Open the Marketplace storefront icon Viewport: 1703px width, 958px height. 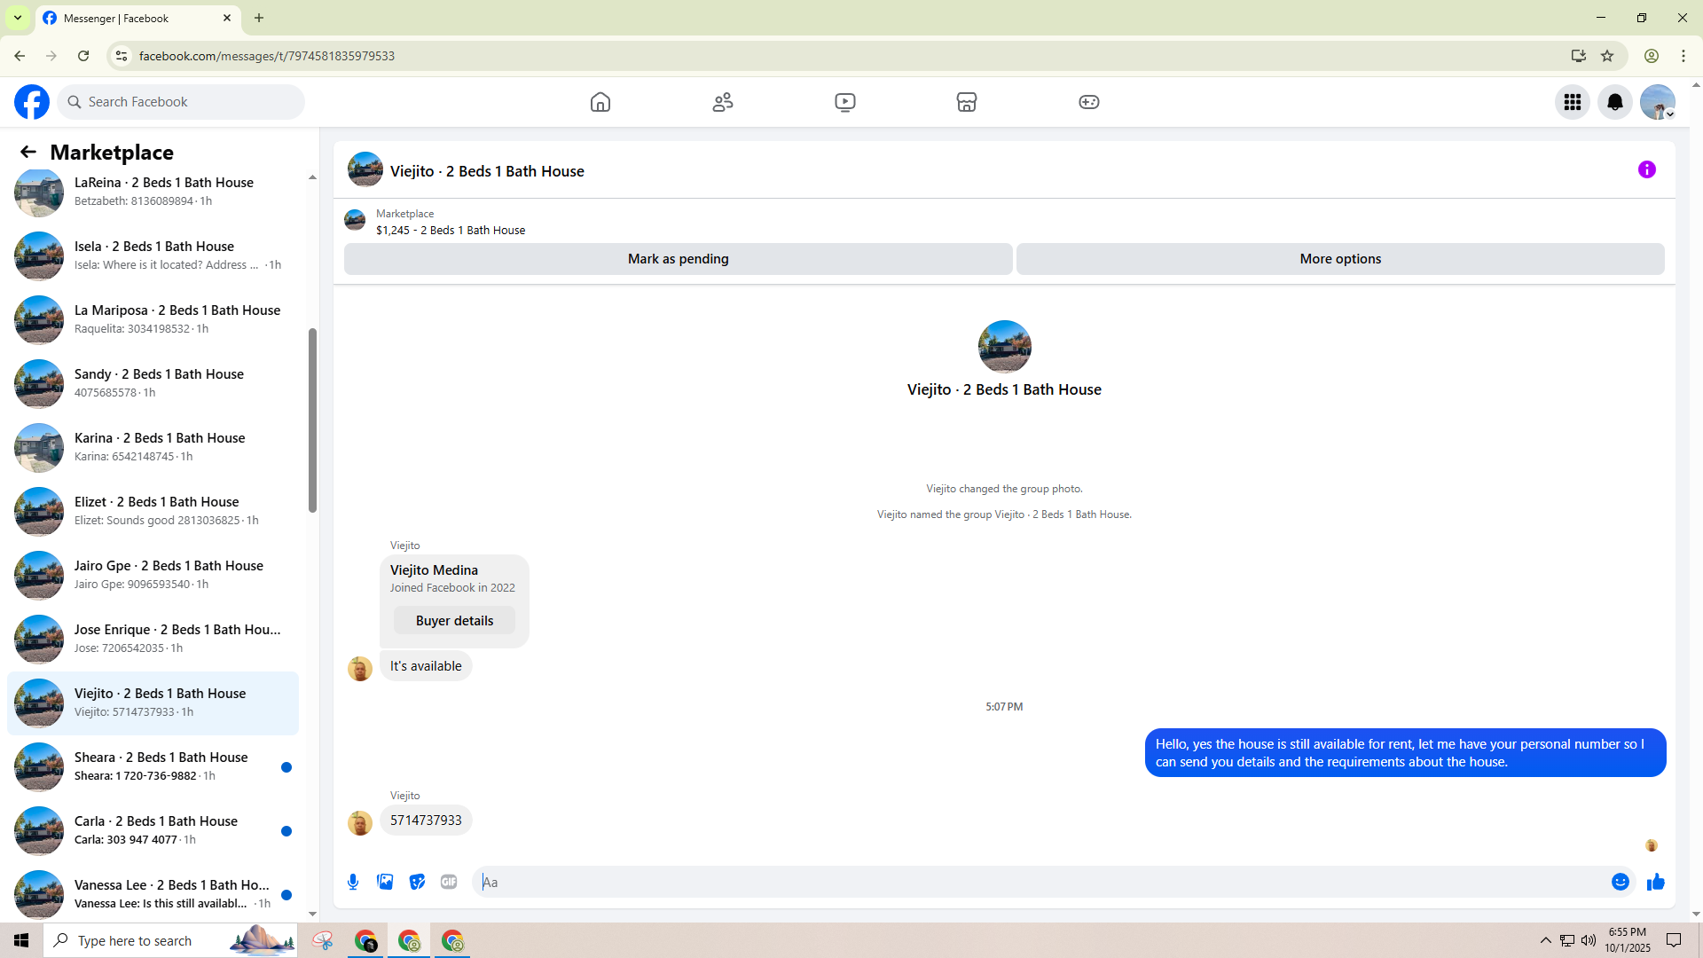pos(967,102)
